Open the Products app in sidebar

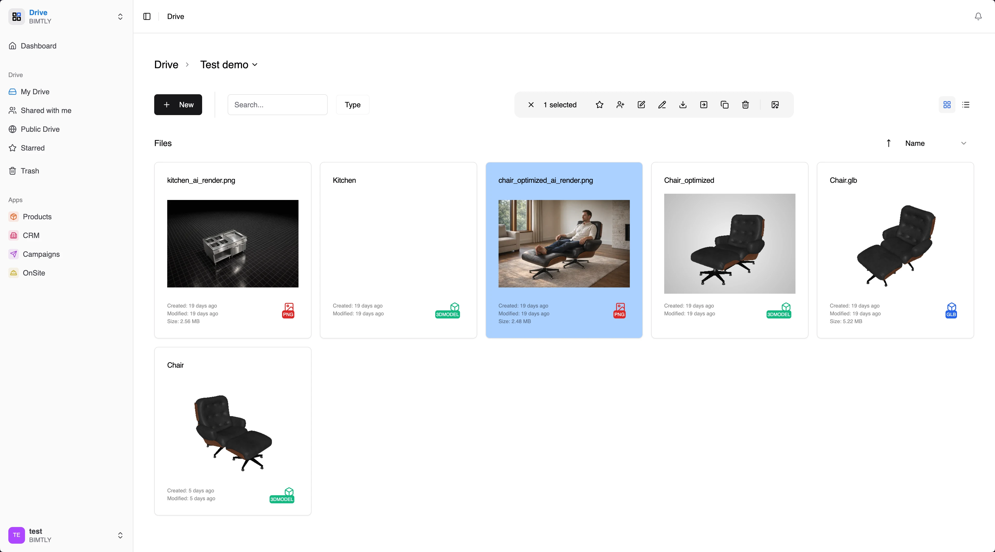pos(37,217)
